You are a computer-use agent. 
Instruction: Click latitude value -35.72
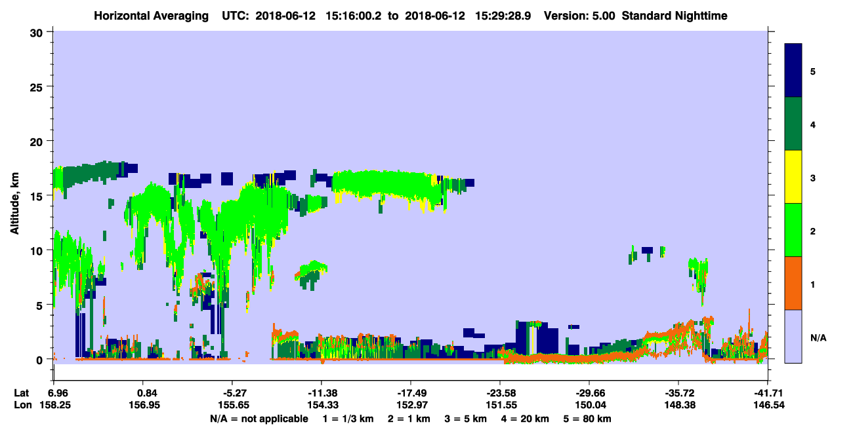point(678,393)
